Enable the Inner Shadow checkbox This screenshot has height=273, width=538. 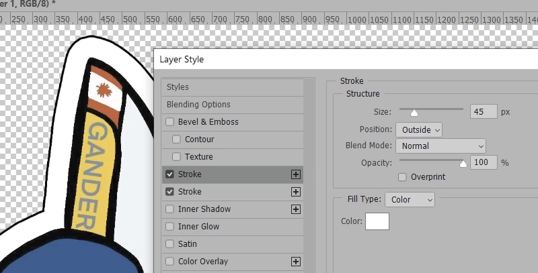pos(169,209)
